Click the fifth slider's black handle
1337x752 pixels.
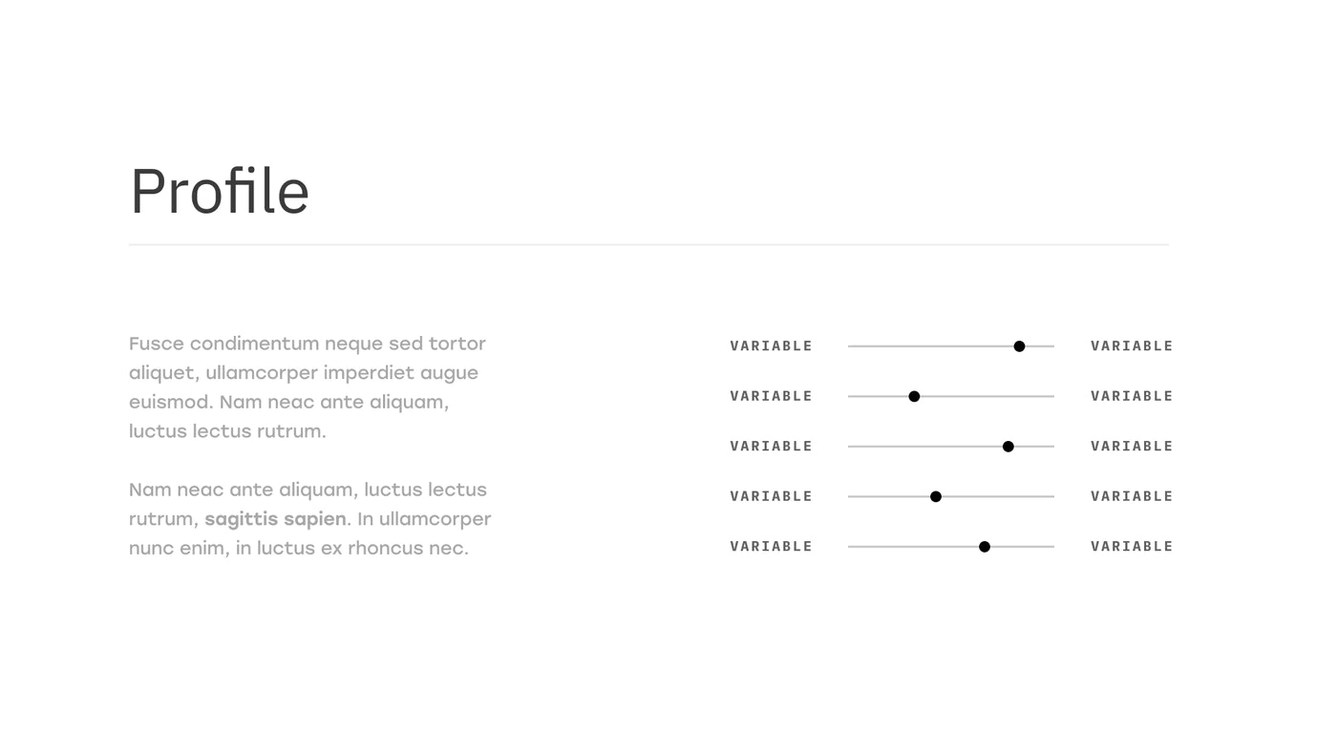point(985,547)
